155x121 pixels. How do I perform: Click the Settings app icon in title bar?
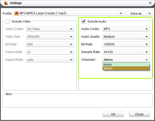click(x=6, y=3)
